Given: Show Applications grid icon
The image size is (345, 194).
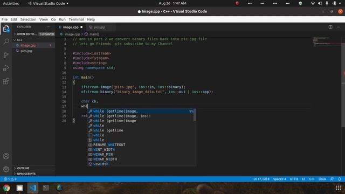Looking at the screenshot, I should (339, 188).
